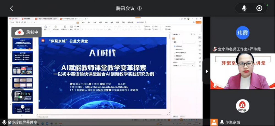The width and height of the screenshot is (275, 126).
Task: Open the help question icon in side strip
Action: coord(200,62)
